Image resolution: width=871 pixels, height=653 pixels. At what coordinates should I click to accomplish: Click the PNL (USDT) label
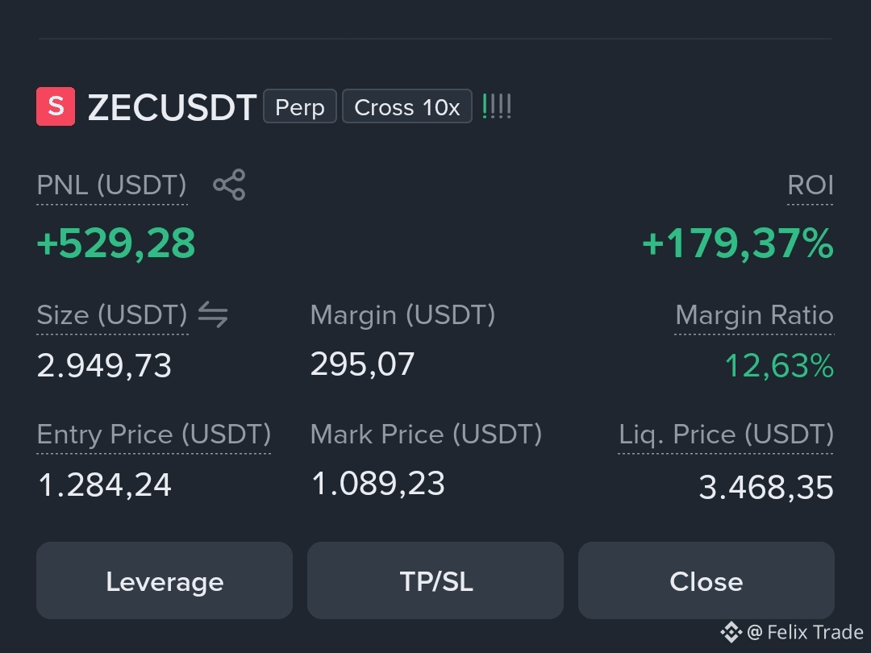[111, 185]
